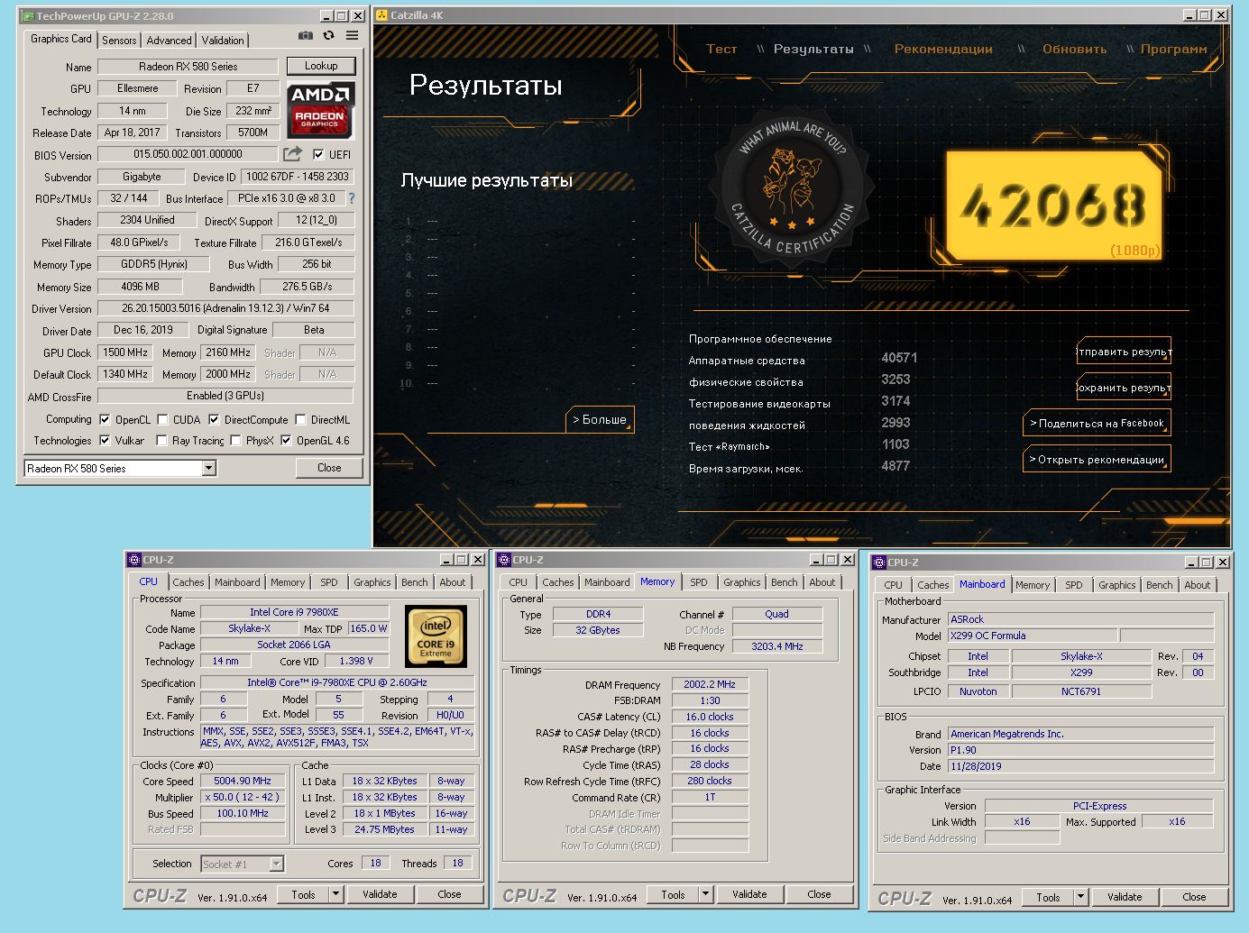Open Tools dropdown arrow in CPU-Z Mainboard window
Viewport: 1249px width, 933px height.
coord(1081,897)
